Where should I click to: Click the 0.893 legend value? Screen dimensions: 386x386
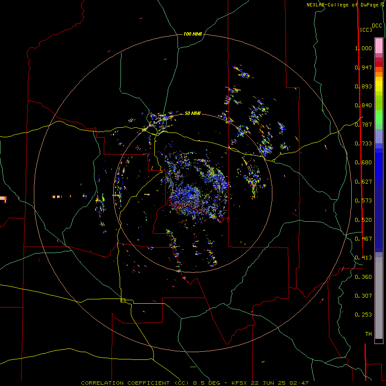(363, 86)
